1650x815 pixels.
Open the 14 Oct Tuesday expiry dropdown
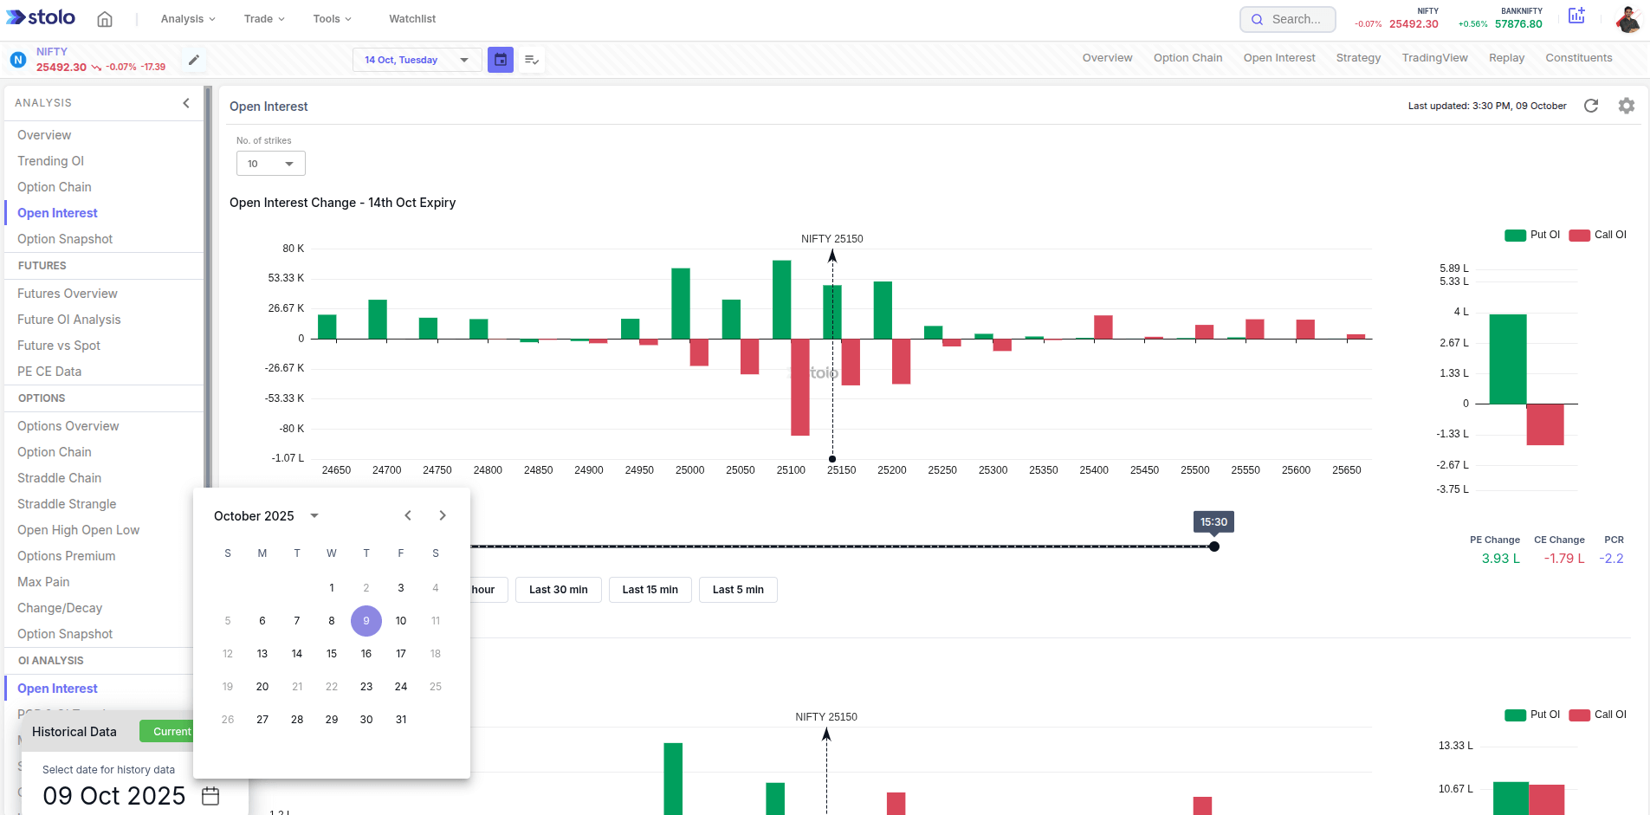point(416,59)
